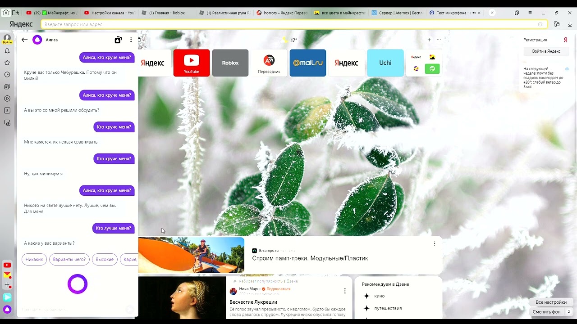This screenshot has height=324, width=577.
Task: Open tableau three-dot options
Action: pos(439,40)
